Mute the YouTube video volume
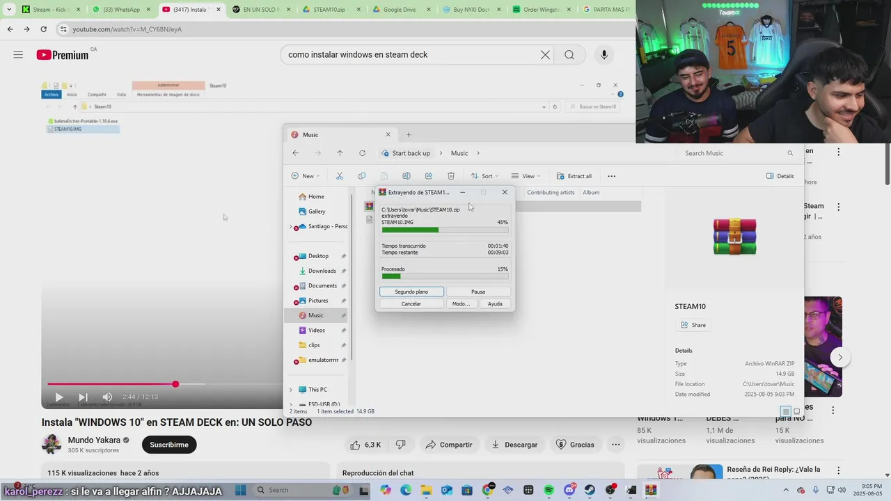The height and width of the screenshot is (501, 891). point(107,397)
